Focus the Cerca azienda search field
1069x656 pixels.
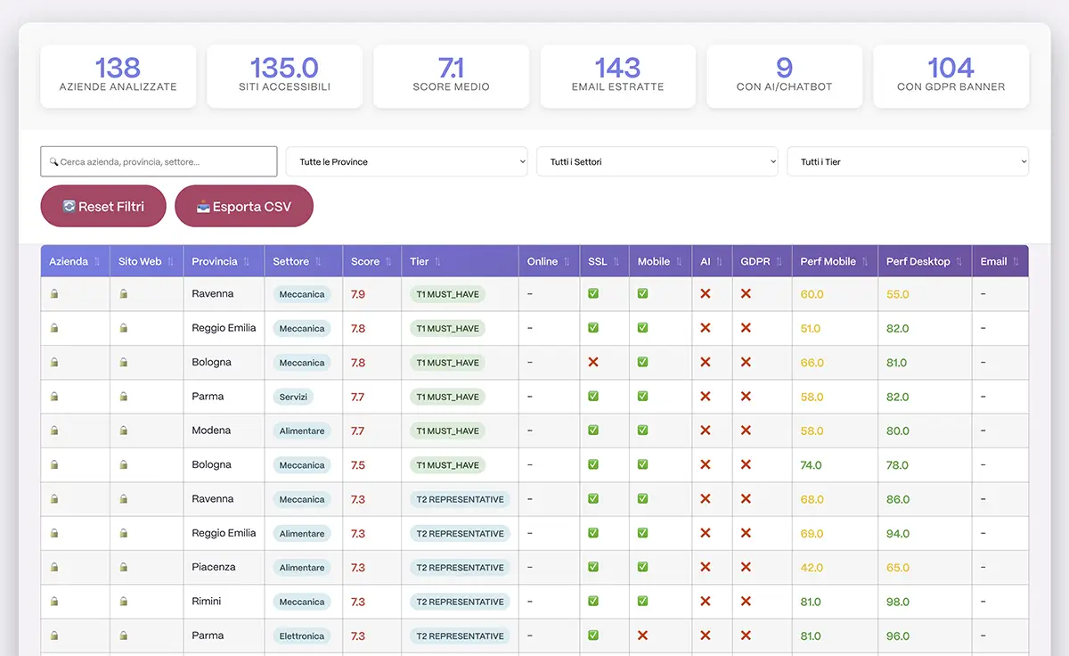[159, 162]
